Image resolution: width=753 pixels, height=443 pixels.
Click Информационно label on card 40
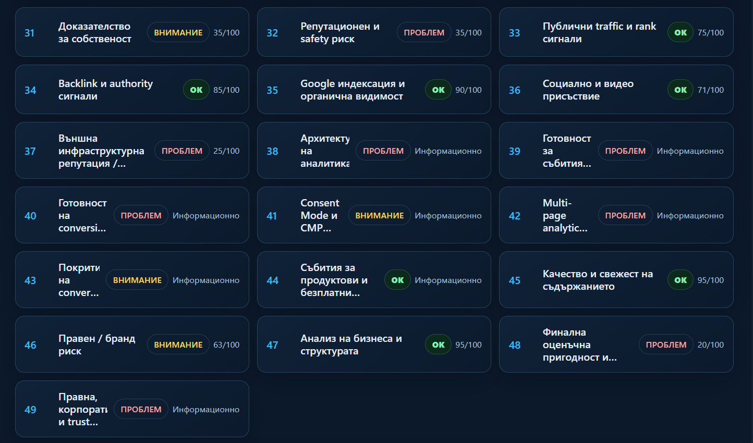tap(206, 215)
